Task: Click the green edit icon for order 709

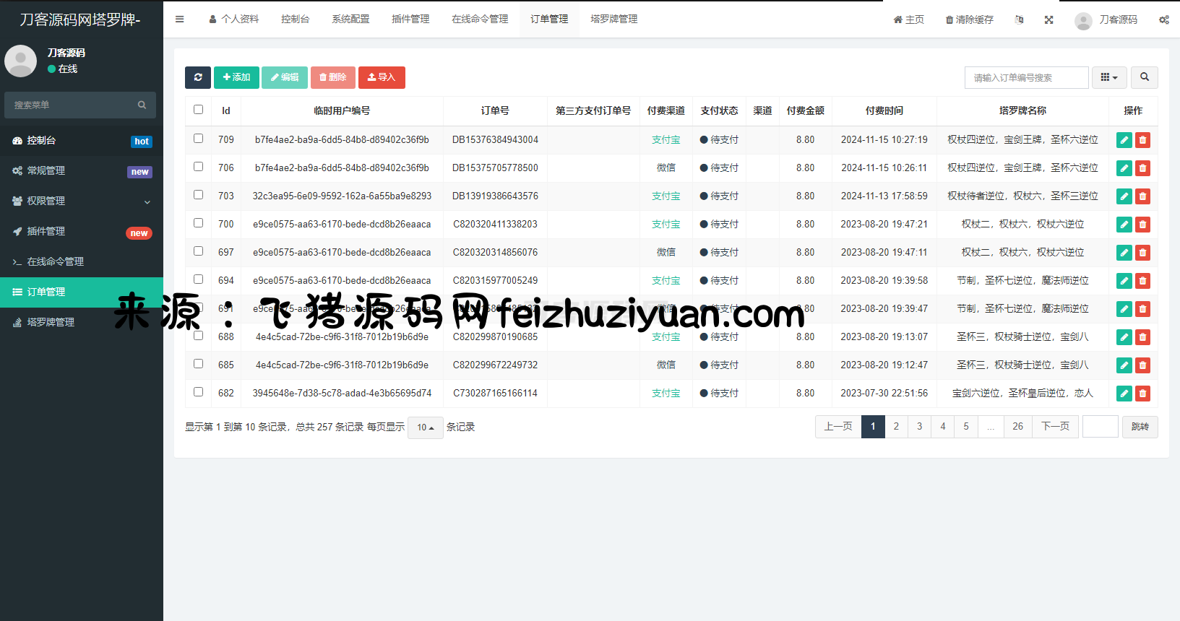Action: 1124,140
